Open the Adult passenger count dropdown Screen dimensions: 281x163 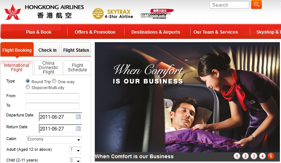click(75, 150)
